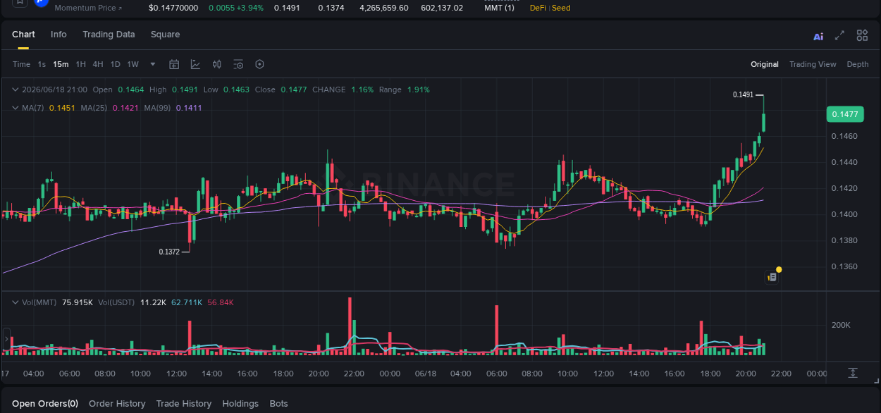
Task: Click the Momentum Price link
Action: tap(88, 8)
